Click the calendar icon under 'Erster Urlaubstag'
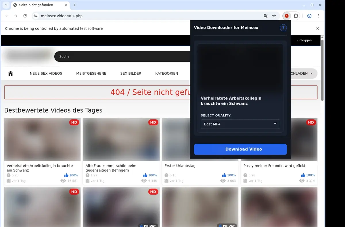The width and height of the screenshot is (345, 227). click(166, 181)
